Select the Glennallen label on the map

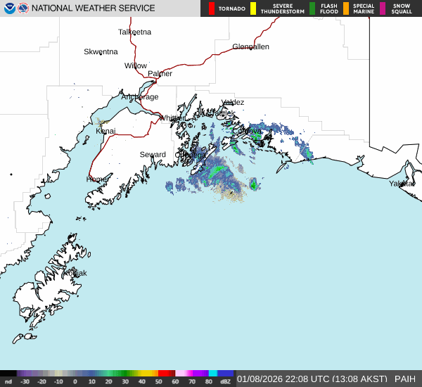[250, 47]
